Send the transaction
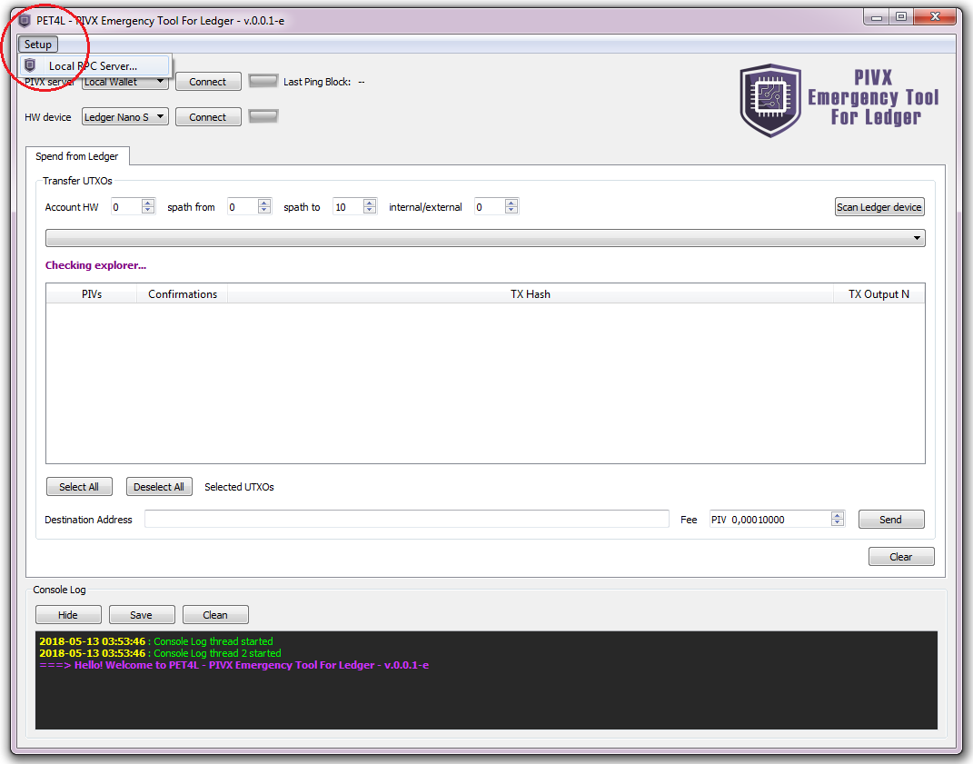Screen dimensions: 973x764 point(891,520)
